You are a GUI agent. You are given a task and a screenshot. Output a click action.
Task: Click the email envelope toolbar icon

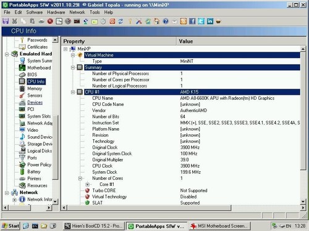(174, 22)
